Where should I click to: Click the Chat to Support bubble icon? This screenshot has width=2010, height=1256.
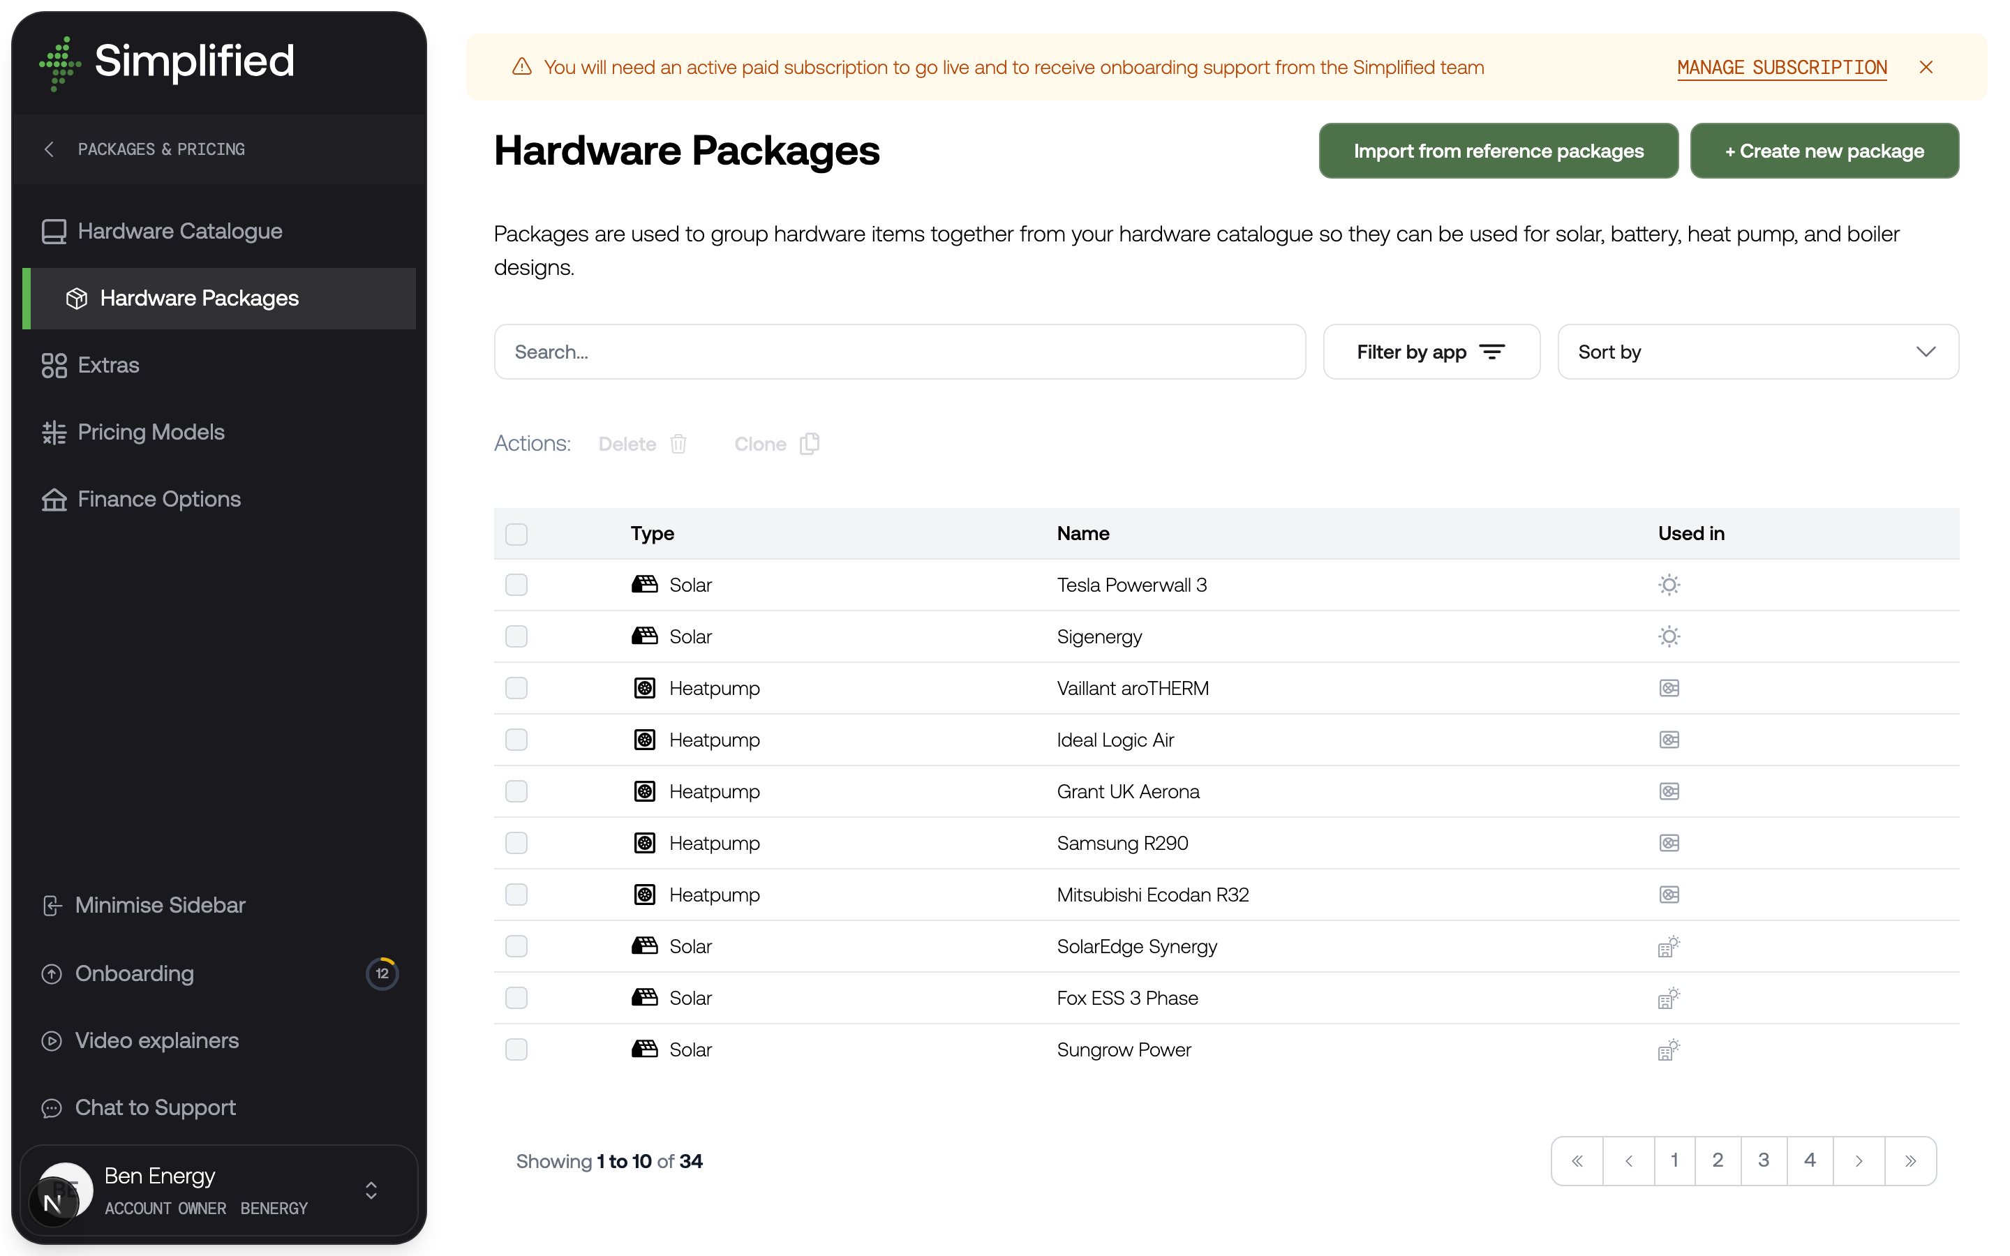(x=52, y=1108)
